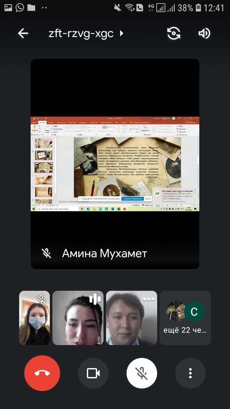
Task: Open the "ещё 22 че..." participants tile
Action: click(x=185, y=318)
